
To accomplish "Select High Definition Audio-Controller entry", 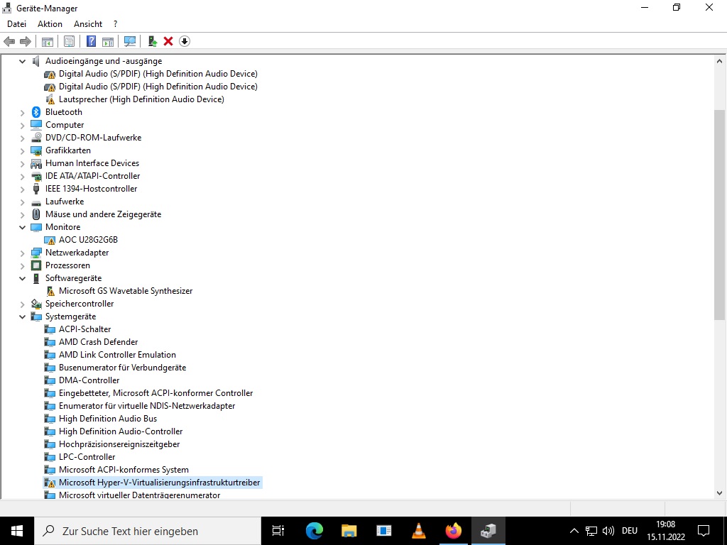I will (x=121, y=431).
